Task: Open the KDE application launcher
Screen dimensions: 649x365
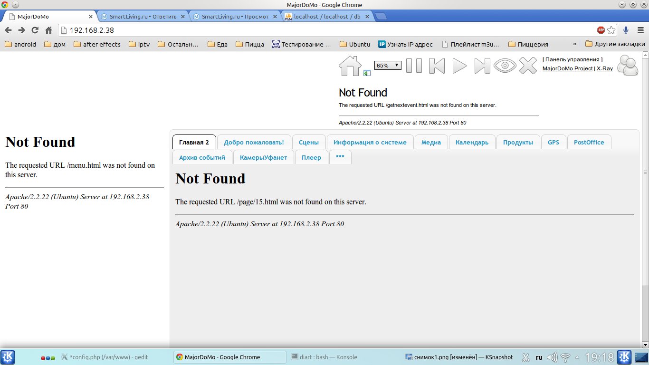Action: [8, 357]
